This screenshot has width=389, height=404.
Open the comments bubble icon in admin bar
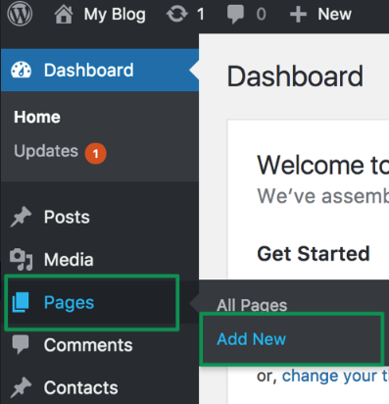[x=235, y=15]
